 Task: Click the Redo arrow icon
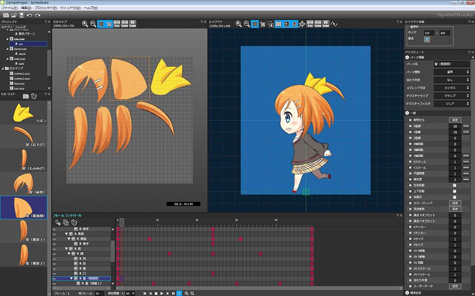coord(38,15)
